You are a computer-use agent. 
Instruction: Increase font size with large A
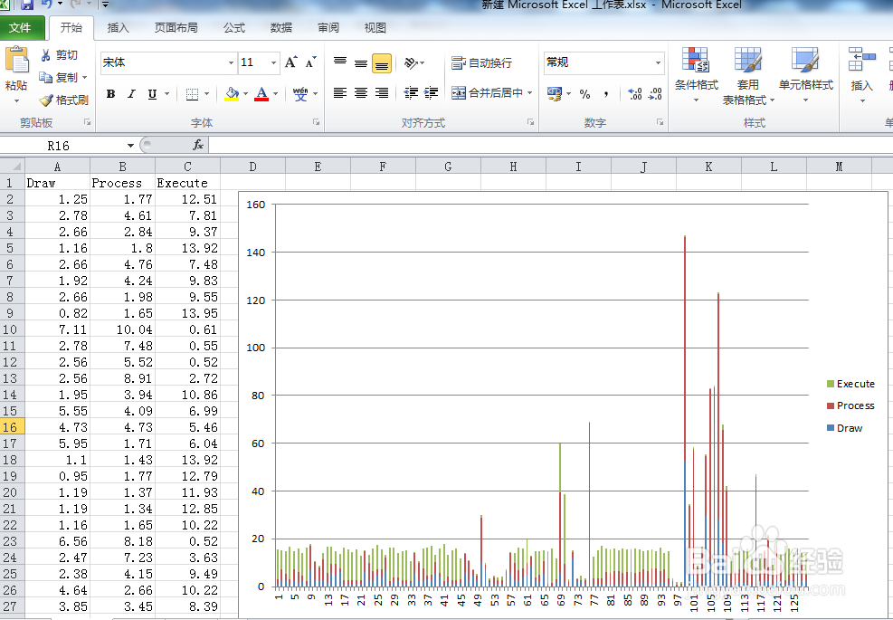290,62
